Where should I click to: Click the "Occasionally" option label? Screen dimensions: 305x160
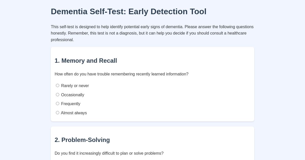point(73,95)
